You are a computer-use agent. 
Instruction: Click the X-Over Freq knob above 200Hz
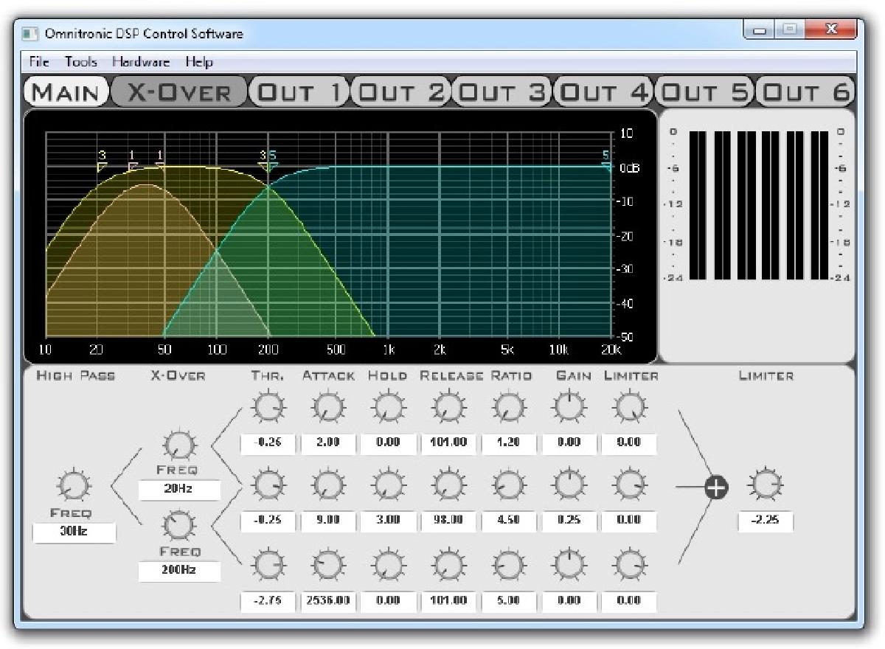pyautogui.click(x=179, y=527)
